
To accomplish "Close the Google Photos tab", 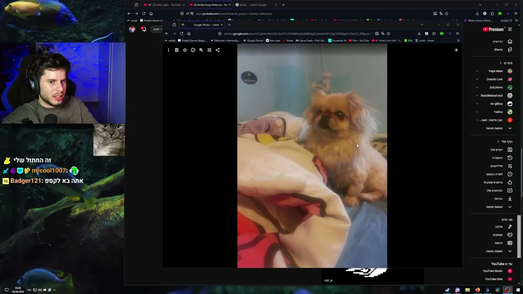I will coord(221,25).
